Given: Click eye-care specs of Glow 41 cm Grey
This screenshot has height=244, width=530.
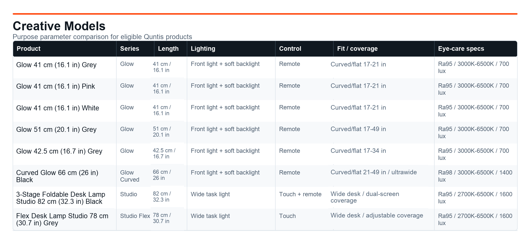Looking at the screenshot, I should click(473, 67).
